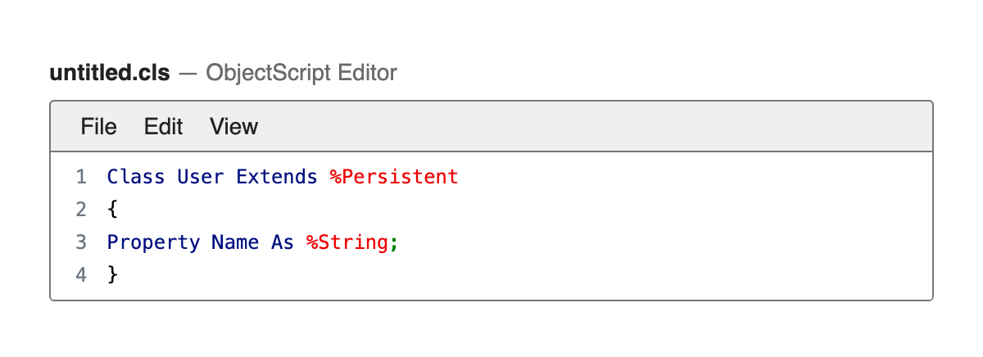983x357 pixels.
Task: Select line number 1 in gutter
Action: 80,177
